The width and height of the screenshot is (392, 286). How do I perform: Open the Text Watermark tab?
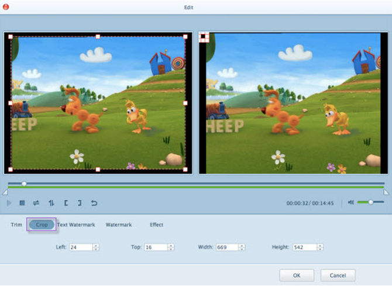point(75,225)
